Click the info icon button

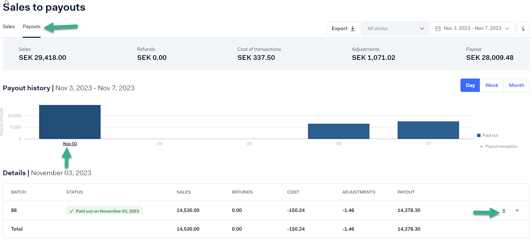click(523, 29)
